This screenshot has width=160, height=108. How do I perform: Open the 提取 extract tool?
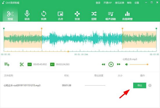(x=94, y=15)
